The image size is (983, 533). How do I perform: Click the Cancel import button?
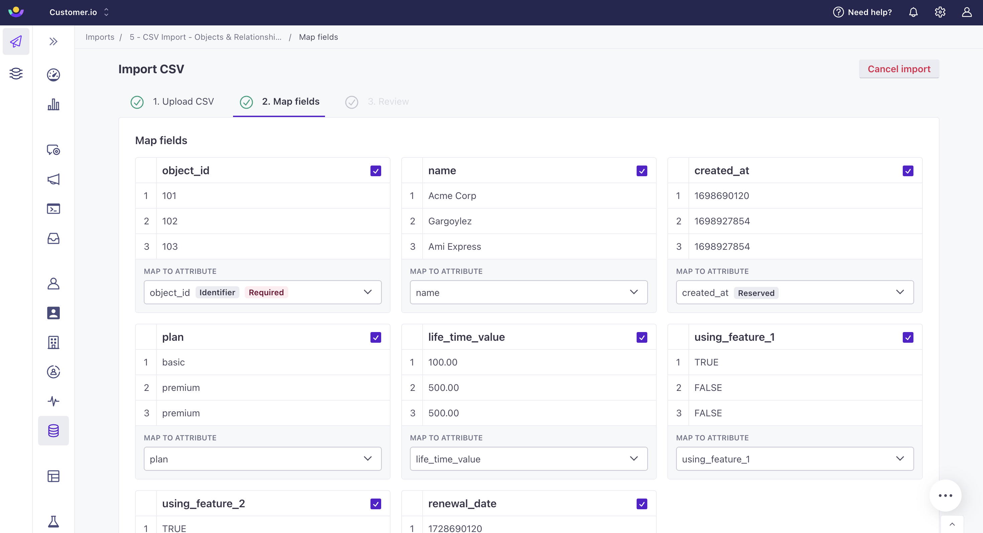click(899, 69)
